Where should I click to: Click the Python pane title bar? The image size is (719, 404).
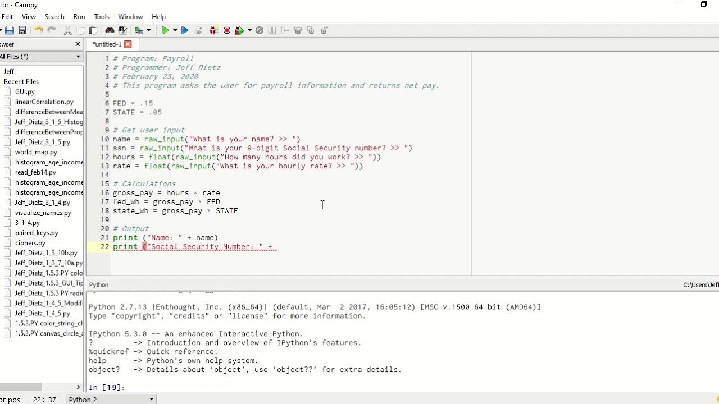tap(402, 284)
